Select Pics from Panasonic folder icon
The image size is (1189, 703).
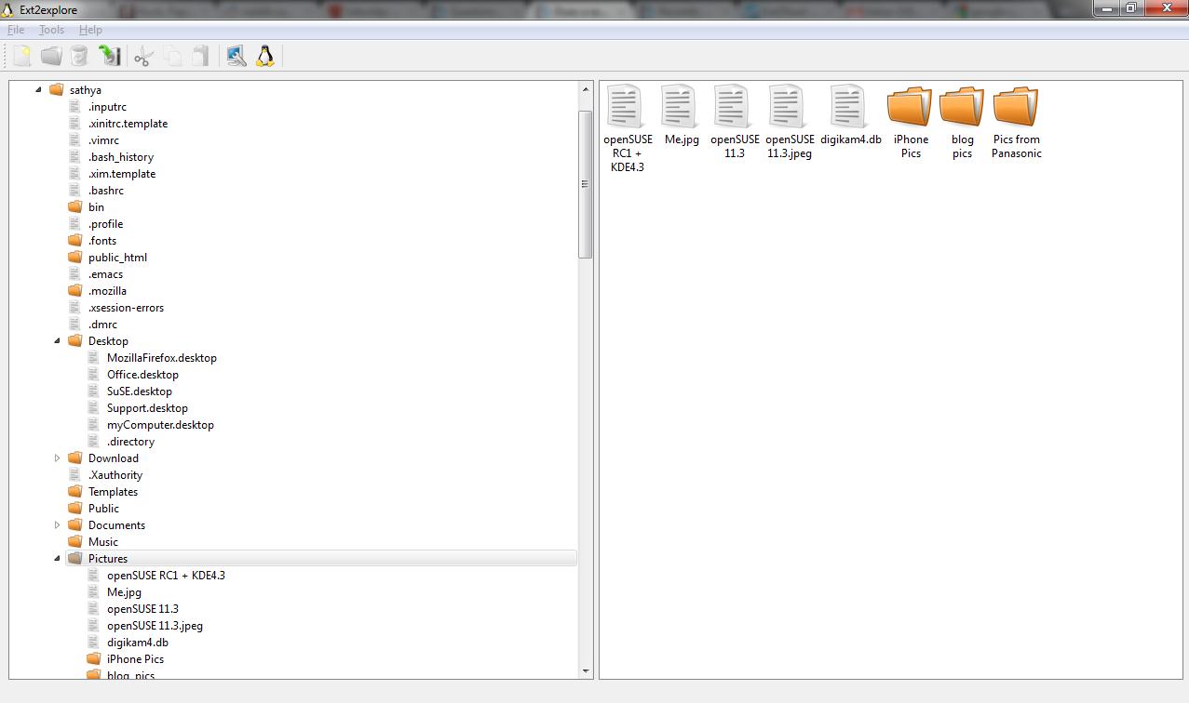[1015, 108]
